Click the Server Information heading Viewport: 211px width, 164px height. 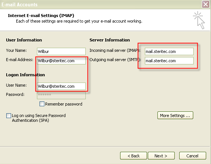click(110, 40)
